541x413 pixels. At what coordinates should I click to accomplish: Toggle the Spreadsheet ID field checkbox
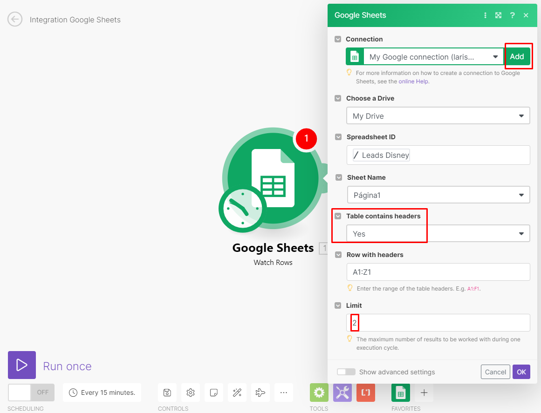[338, 137]
